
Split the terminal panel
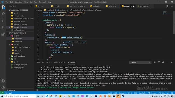click(159, 62)
